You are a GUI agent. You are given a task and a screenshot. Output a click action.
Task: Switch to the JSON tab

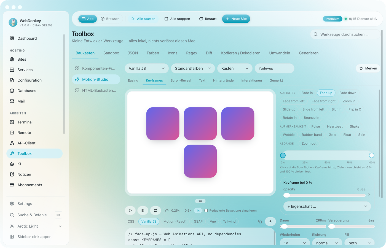tap(133, 53)
